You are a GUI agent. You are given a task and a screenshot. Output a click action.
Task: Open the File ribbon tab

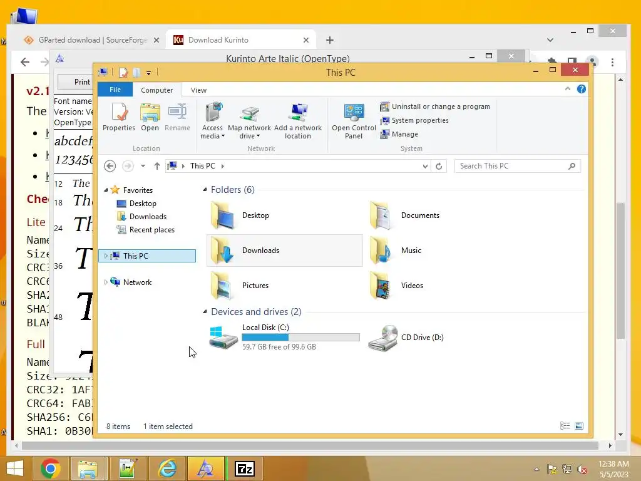coord(115,90)
